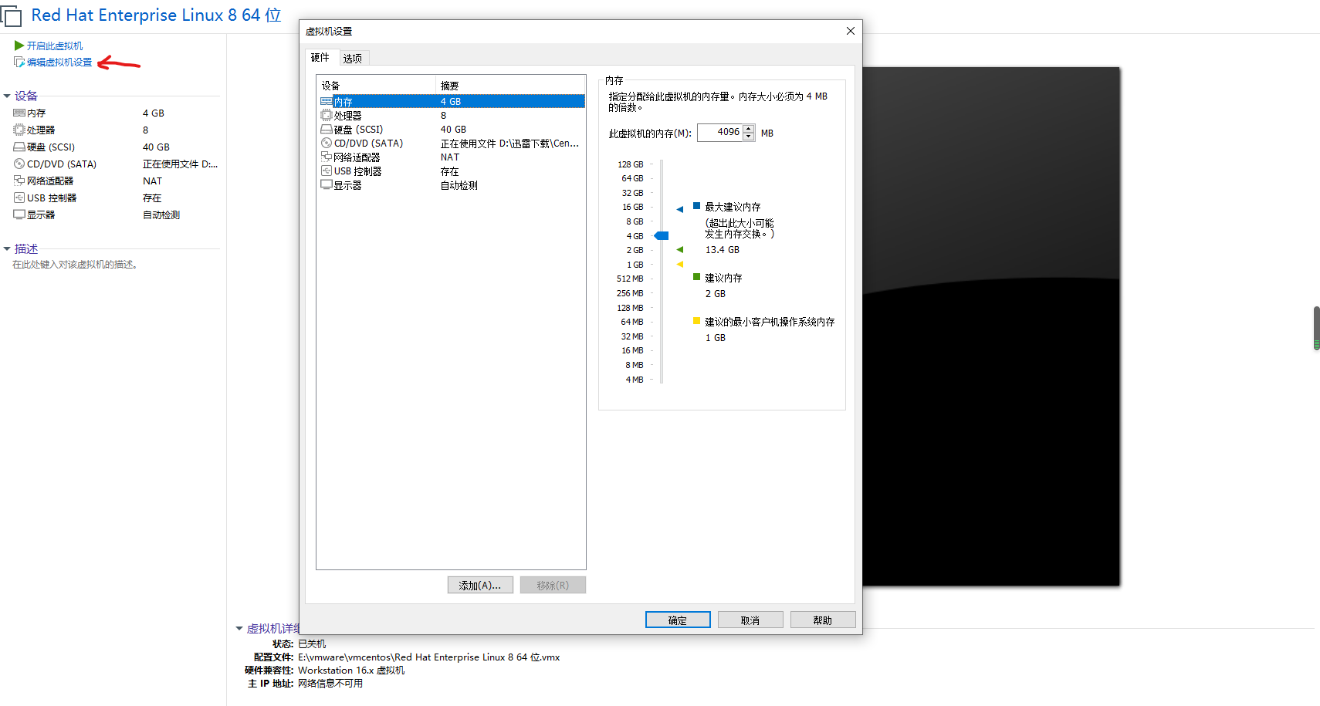Select the 网络适配器 row in the dialog
The height and width of the screenshot is (706, 1320).
452,157
